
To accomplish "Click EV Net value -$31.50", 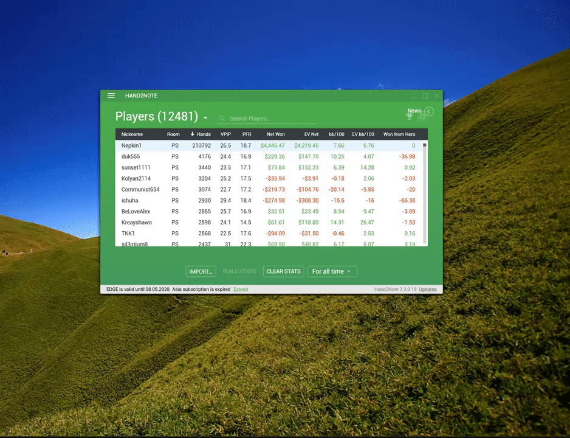I will click(307, 233).
